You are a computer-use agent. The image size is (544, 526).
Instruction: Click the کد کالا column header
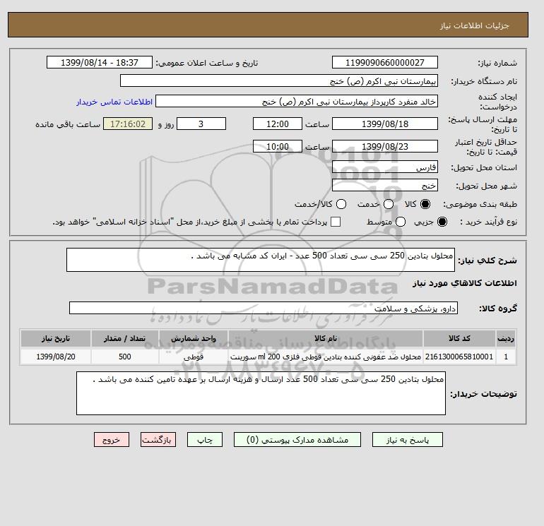459,338
